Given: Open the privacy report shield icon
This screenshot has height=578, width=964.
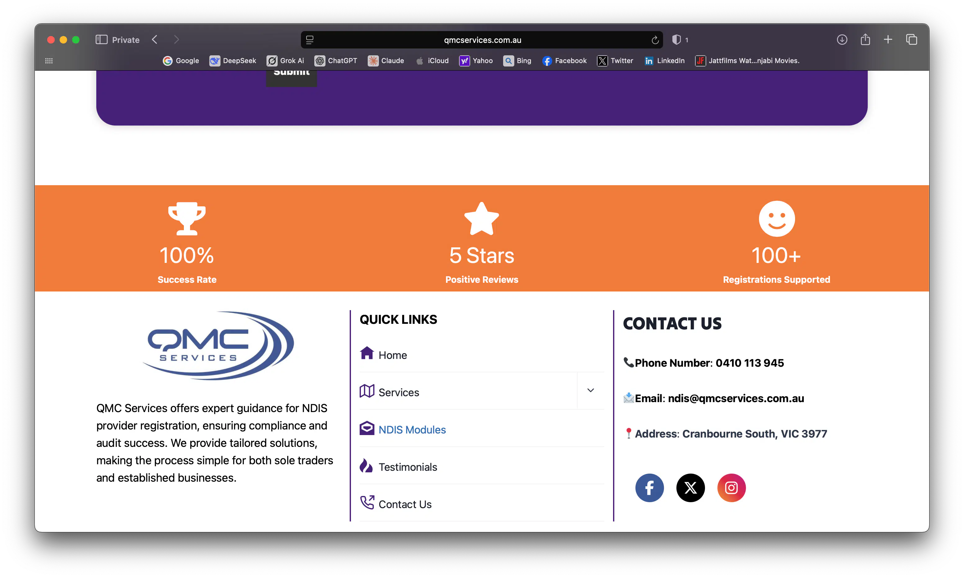Looking at the screenshot, I should click(676, 39).
